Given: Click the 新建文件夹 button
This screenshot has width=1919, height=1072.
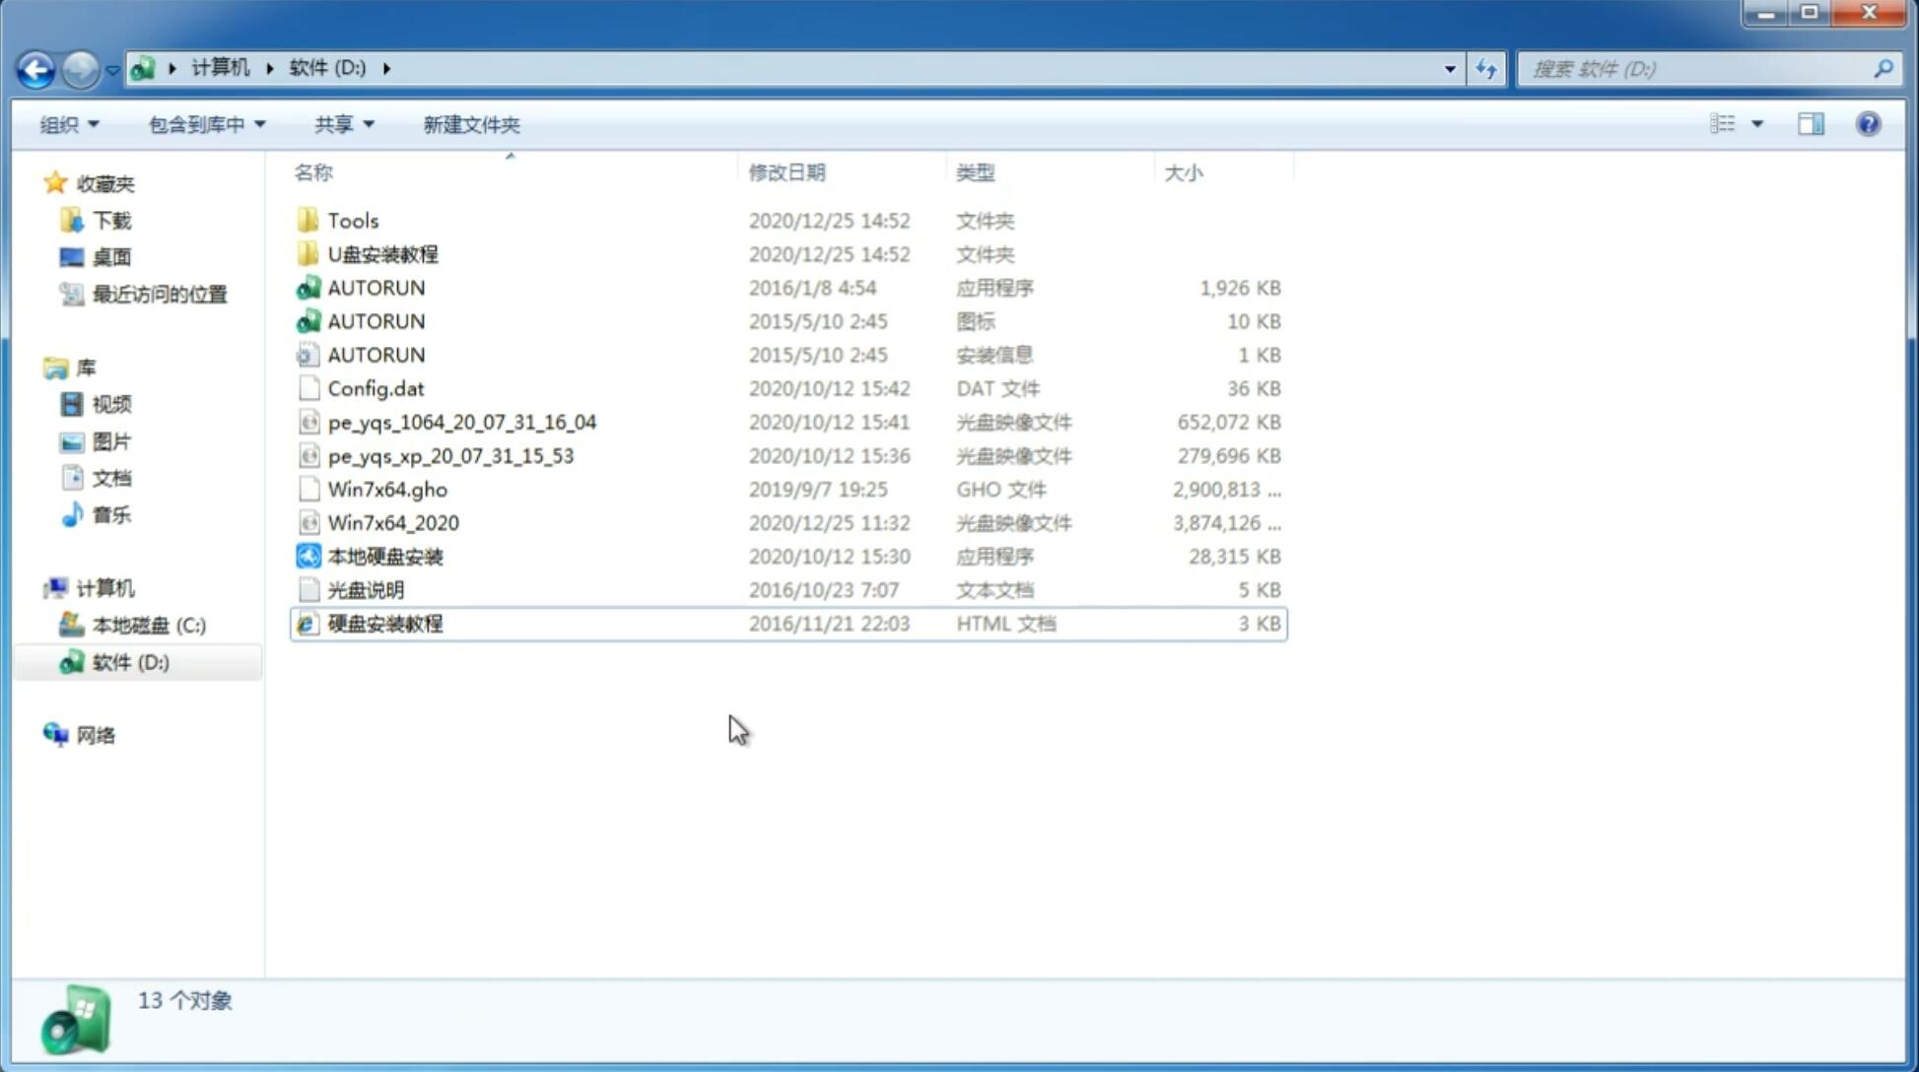Looking at the screenshot, I should pyautogui.click(x=470, y=124).
